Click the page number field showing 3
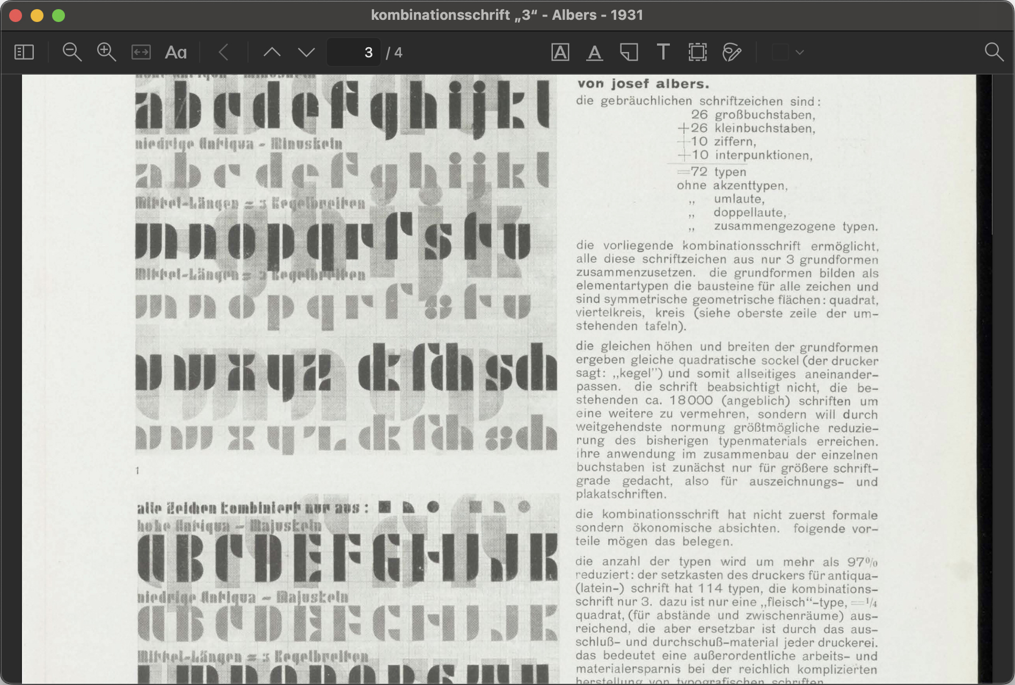 coord(354,53)
